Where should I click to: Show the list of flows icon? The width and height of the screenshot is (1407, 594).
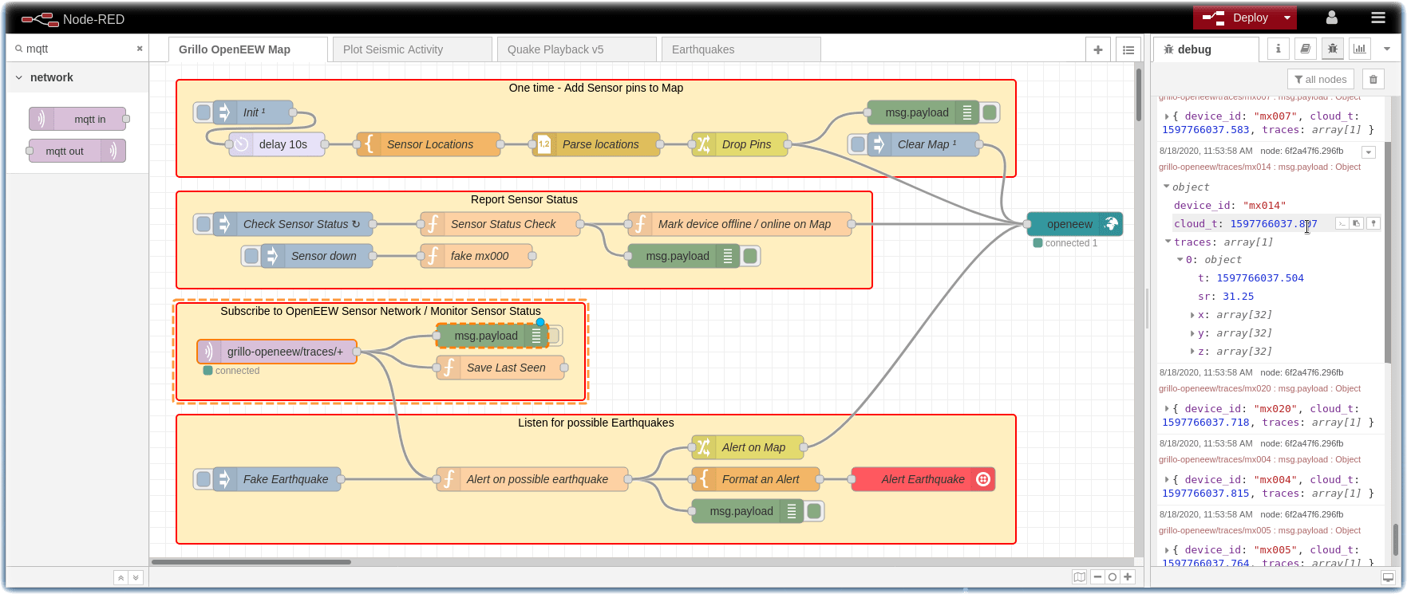click(1128, 49)
